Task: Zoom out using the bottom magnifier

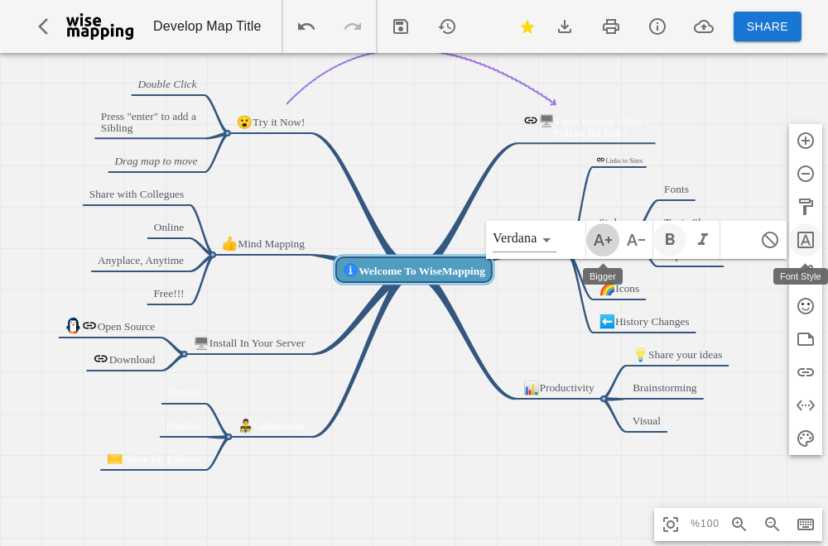Action: 772,524
